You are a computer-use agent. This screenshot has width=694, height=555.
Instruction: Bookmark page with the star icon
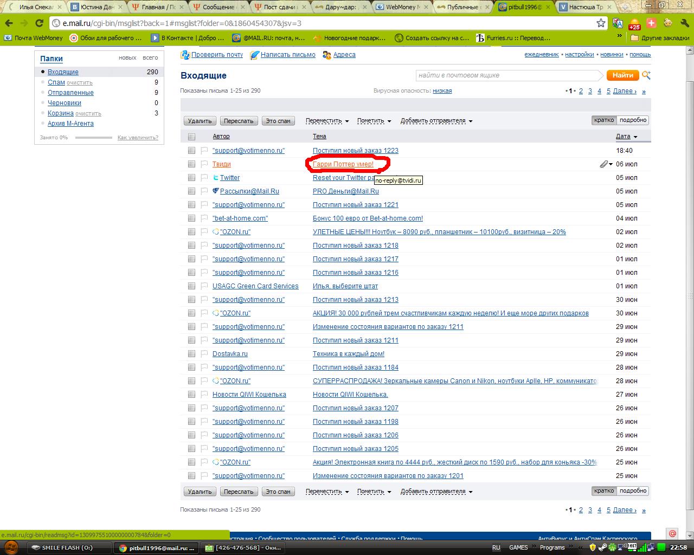pyautogui.click(x=601, y=23)
